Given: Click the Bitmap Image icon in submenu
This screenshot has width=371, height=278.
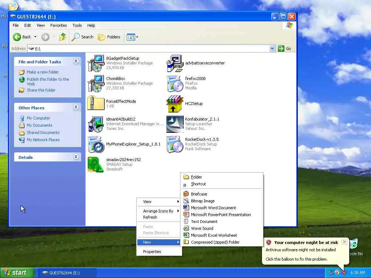Looking at the screenshot, I should [x=186, y=201].
